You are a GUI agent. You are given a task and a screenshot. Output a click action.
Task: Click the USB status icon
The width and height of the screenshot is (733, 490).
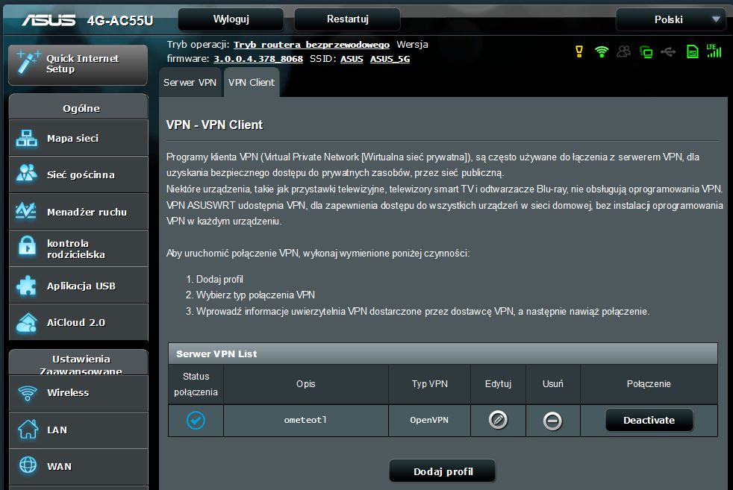pos(669,51)
